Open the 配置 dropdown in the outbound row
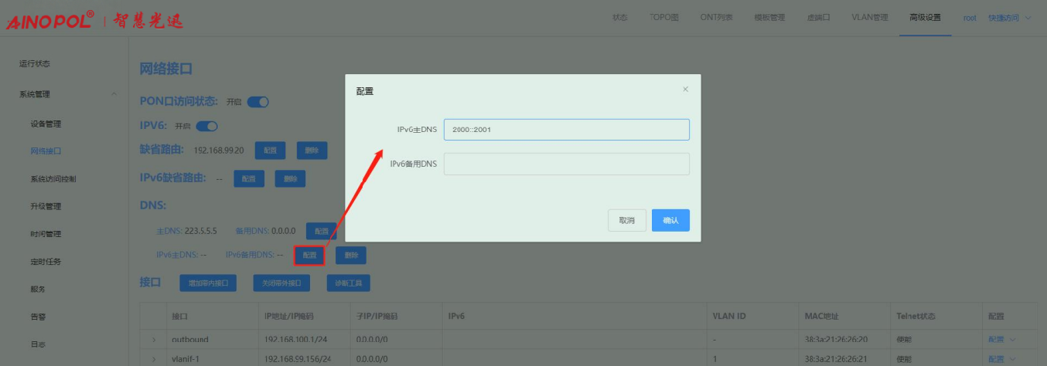This screenshot has width=1047, height=366. point(1000,340)
